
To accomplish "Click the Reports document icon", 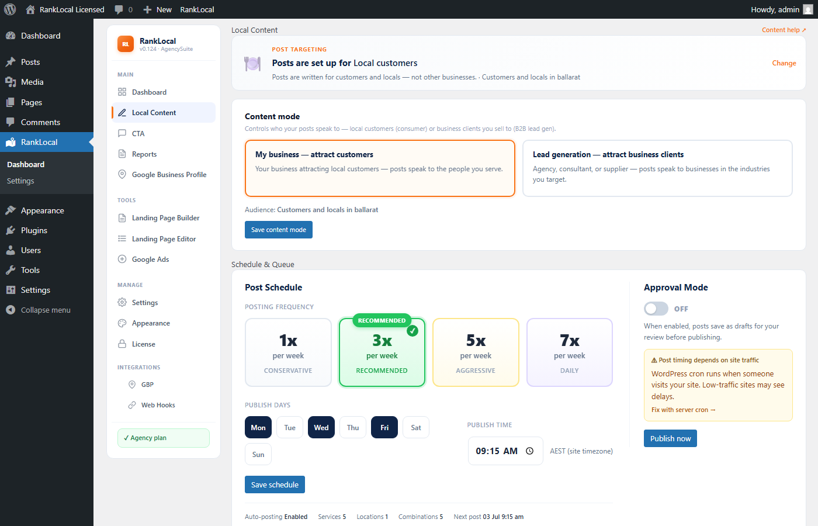I will click(122, 154).
